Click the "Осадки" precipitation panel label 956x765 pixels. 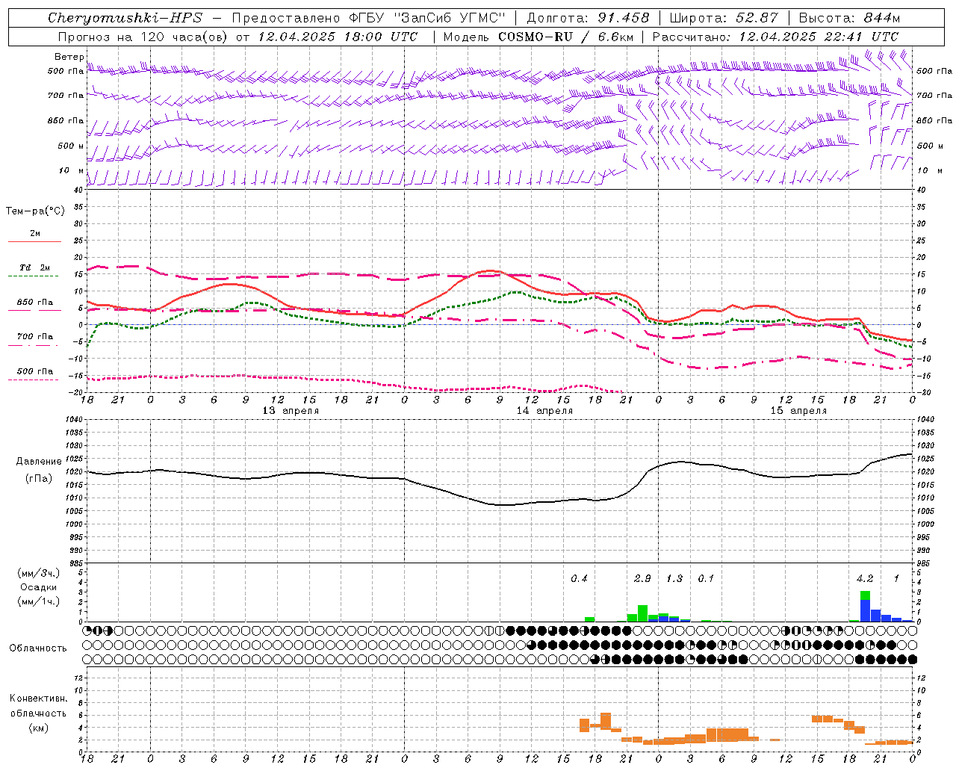coord(39,587)
